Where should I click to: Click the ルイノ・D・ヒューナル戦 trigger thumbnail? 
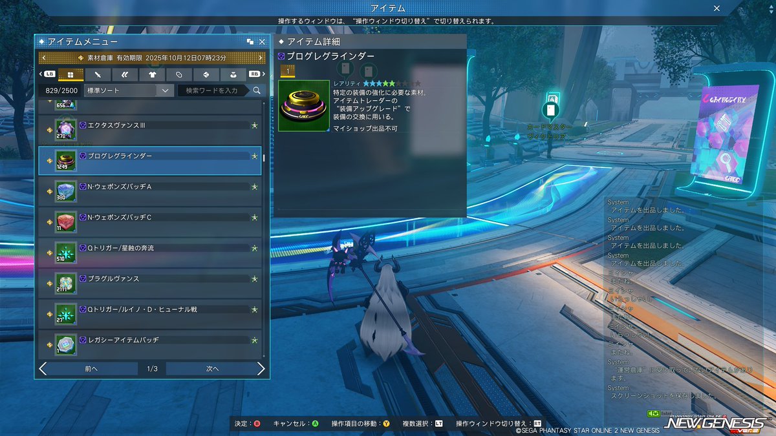[x=66, y=314]
